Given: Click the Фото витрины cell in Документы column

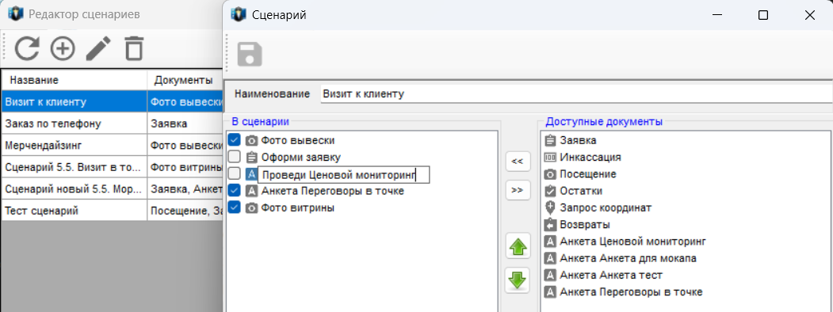Looking at the screenshot, I should click(x=185, y=167).
